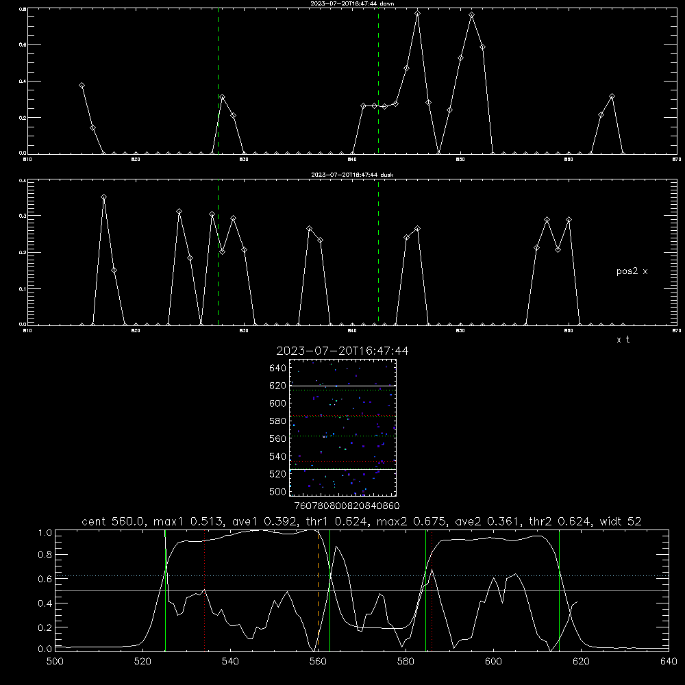This screenshot has width=685, height=685.
Task: Click bottom plot x-axis label 540
Action: pyautogui.click(x=230, y=662)
